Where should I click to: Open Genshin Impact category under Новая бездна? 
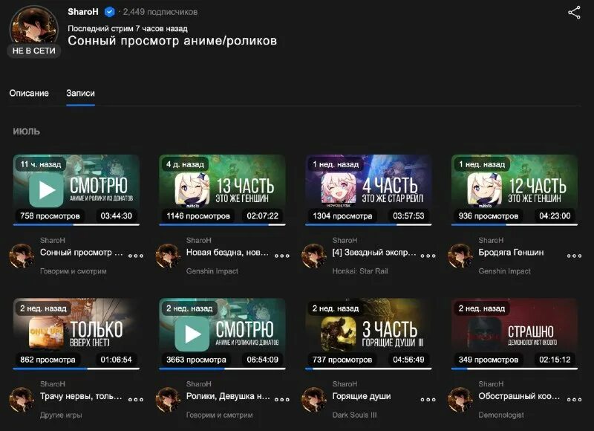click(212, 271)
